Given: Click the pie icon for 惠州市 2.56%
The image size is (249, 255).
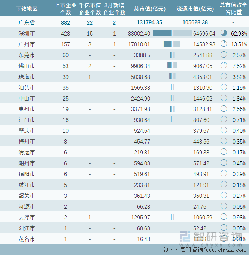Looking at the screenshot, I should click(224, 109).
